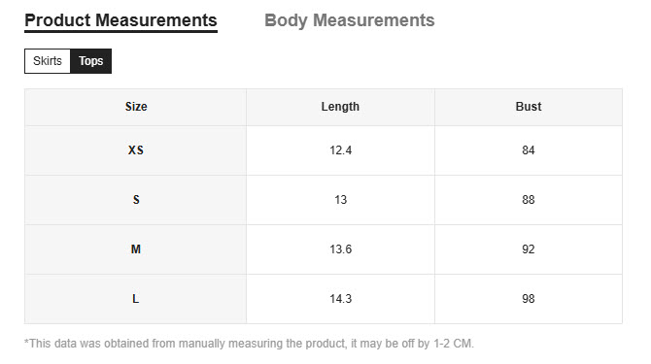Viewport: 651px width, 364px height.
Task: Click the XS bust value 84
Action: pyautogui.click(x=529, y=150)
